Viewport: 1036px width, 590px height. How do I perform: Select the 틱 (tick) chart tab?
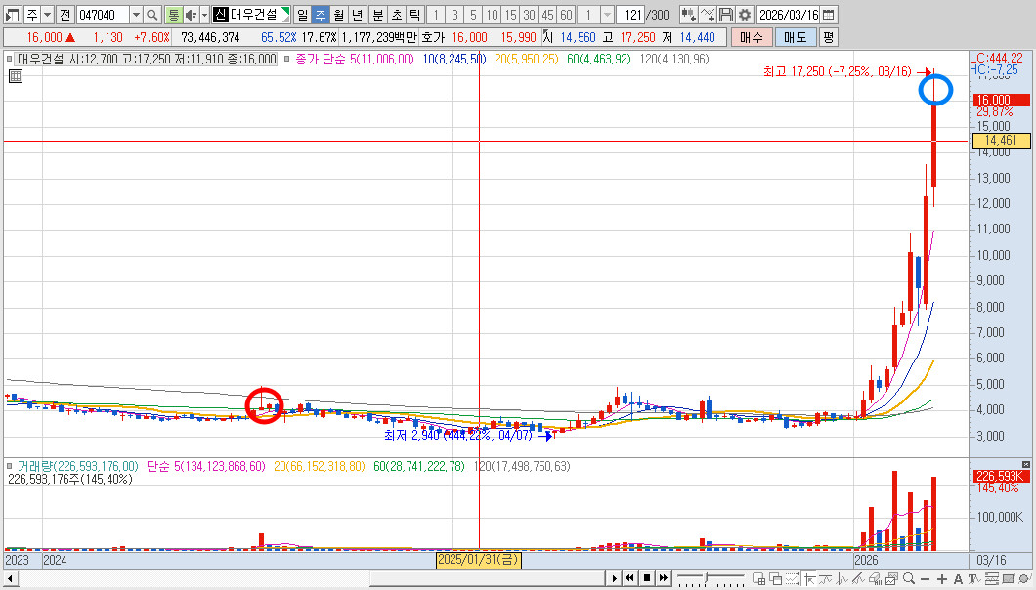(x=414, y=15)
